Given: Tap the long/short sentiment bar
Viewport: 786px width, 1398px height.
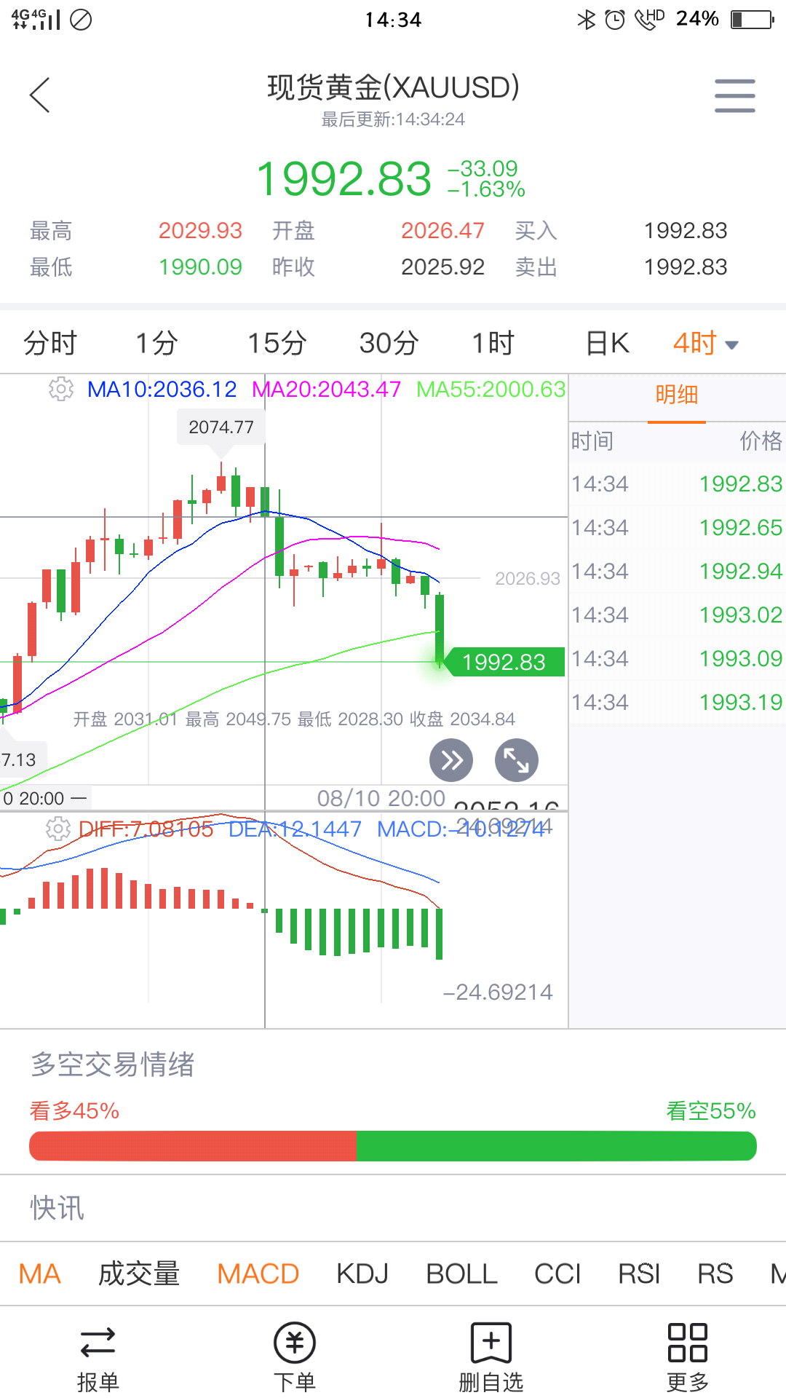Looking at the screenshot, I should [393, 1146].
